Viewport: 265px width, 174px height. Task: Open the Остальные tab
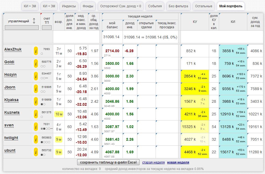(x=204, y=6)
